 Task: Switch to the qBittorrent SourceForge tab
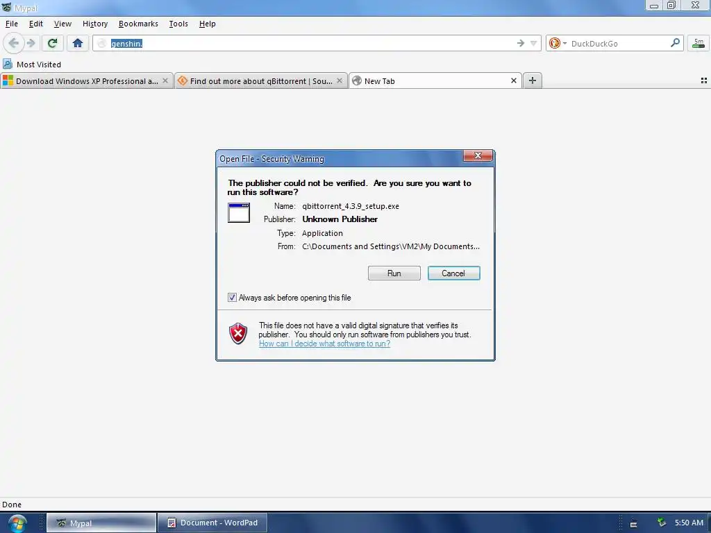pyautogui.click(x=261, y=81)
